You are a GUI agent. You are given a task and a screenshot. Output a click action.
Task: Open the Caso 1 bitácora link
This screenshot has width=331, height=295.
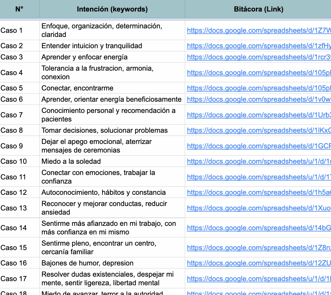pyautogui.click(x=259, y=30)
